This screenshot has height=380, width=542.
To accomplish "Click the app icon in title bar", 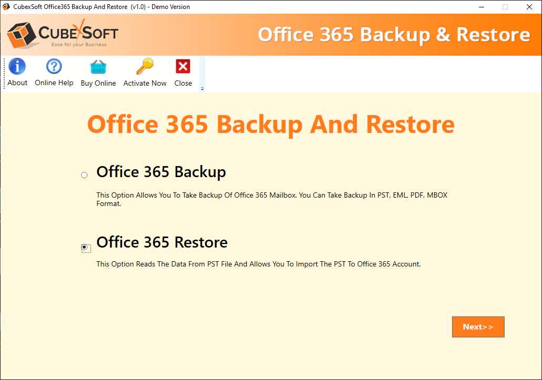I will tap(6, 6).
